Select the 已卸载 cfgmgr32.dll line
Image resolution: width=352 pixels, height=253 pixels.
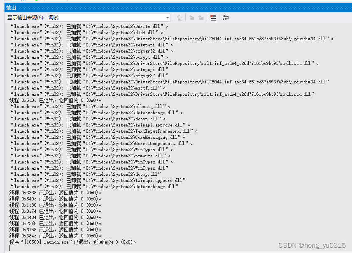tap(89, 76)
